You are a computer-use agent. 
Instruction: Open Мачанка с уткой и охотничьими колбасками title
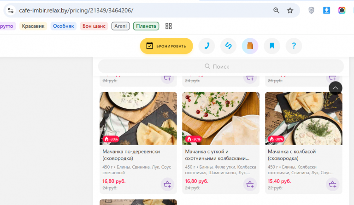[217, 155]
